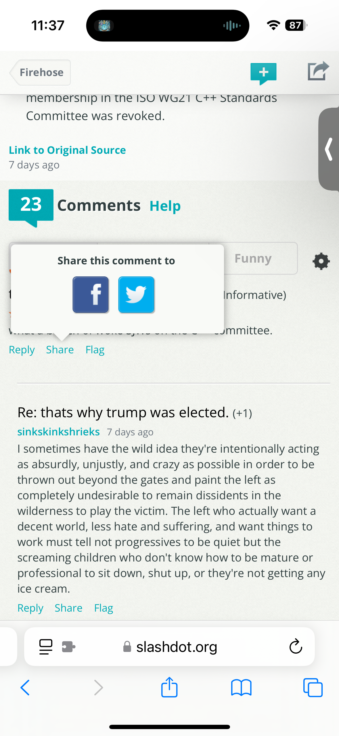Open Link to Original Source

click(x=67, y=150)
